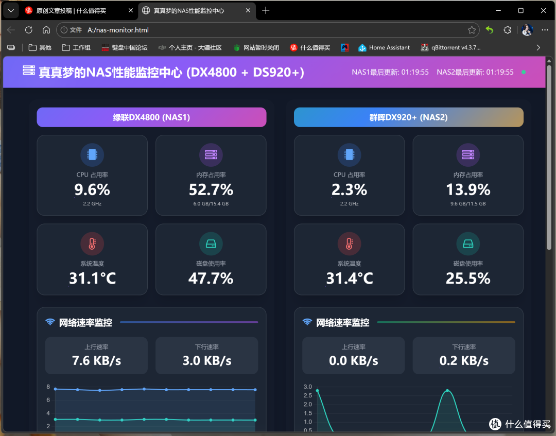Open the 网站暂时关闭 bookmark

256,47
